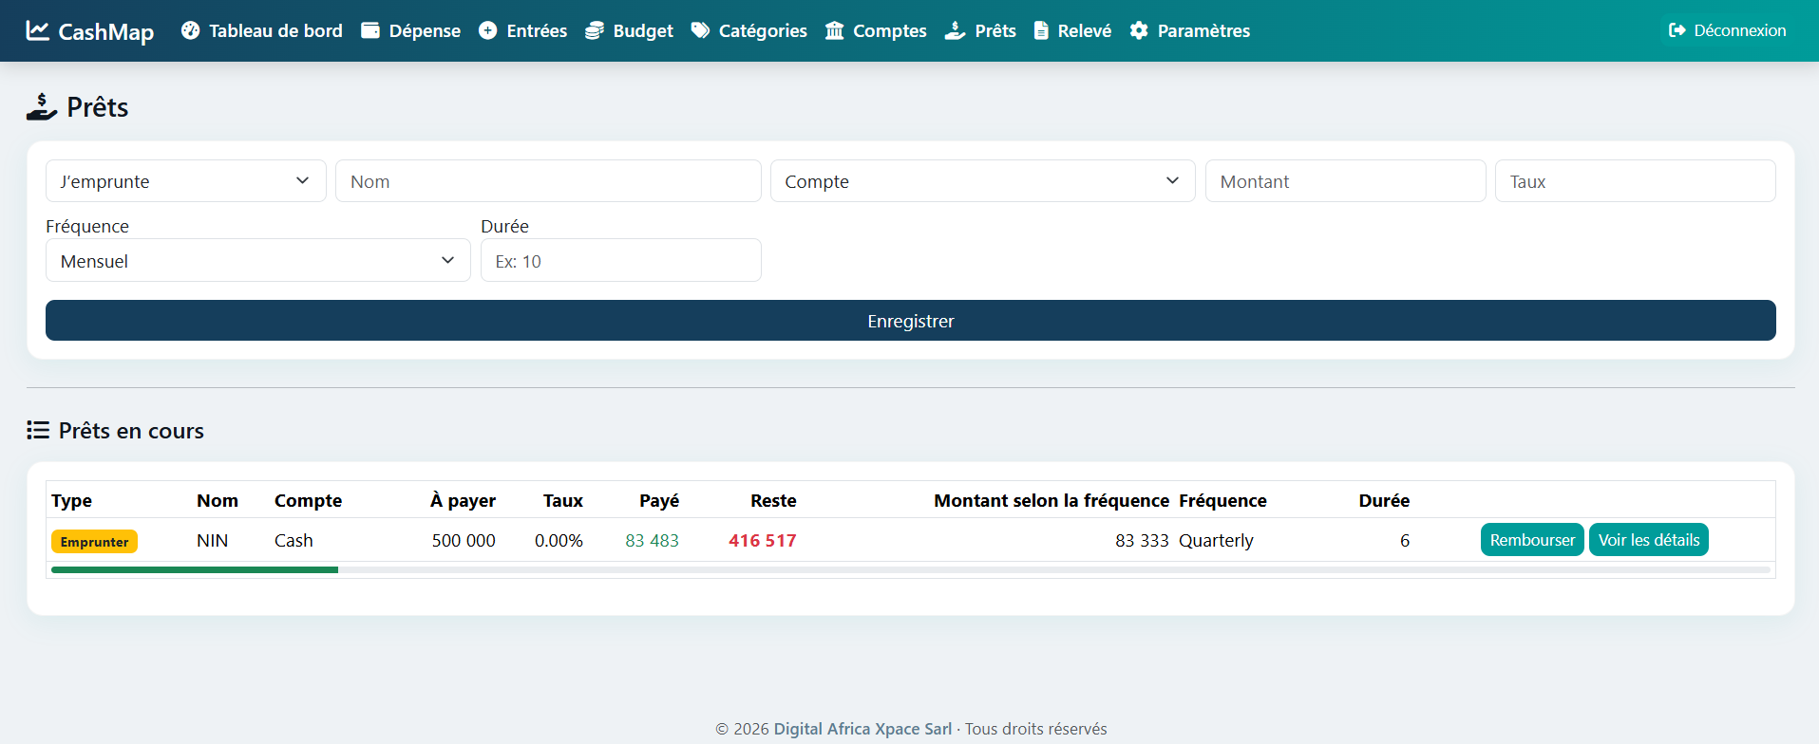Click the Tableau de bord gauge icon

point(191,30)
